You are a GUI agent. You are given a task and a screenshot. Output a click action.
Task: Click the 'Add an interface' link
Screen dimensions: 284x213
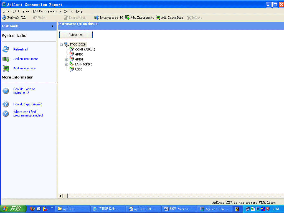pyautogui.click(x=24, y=68)
